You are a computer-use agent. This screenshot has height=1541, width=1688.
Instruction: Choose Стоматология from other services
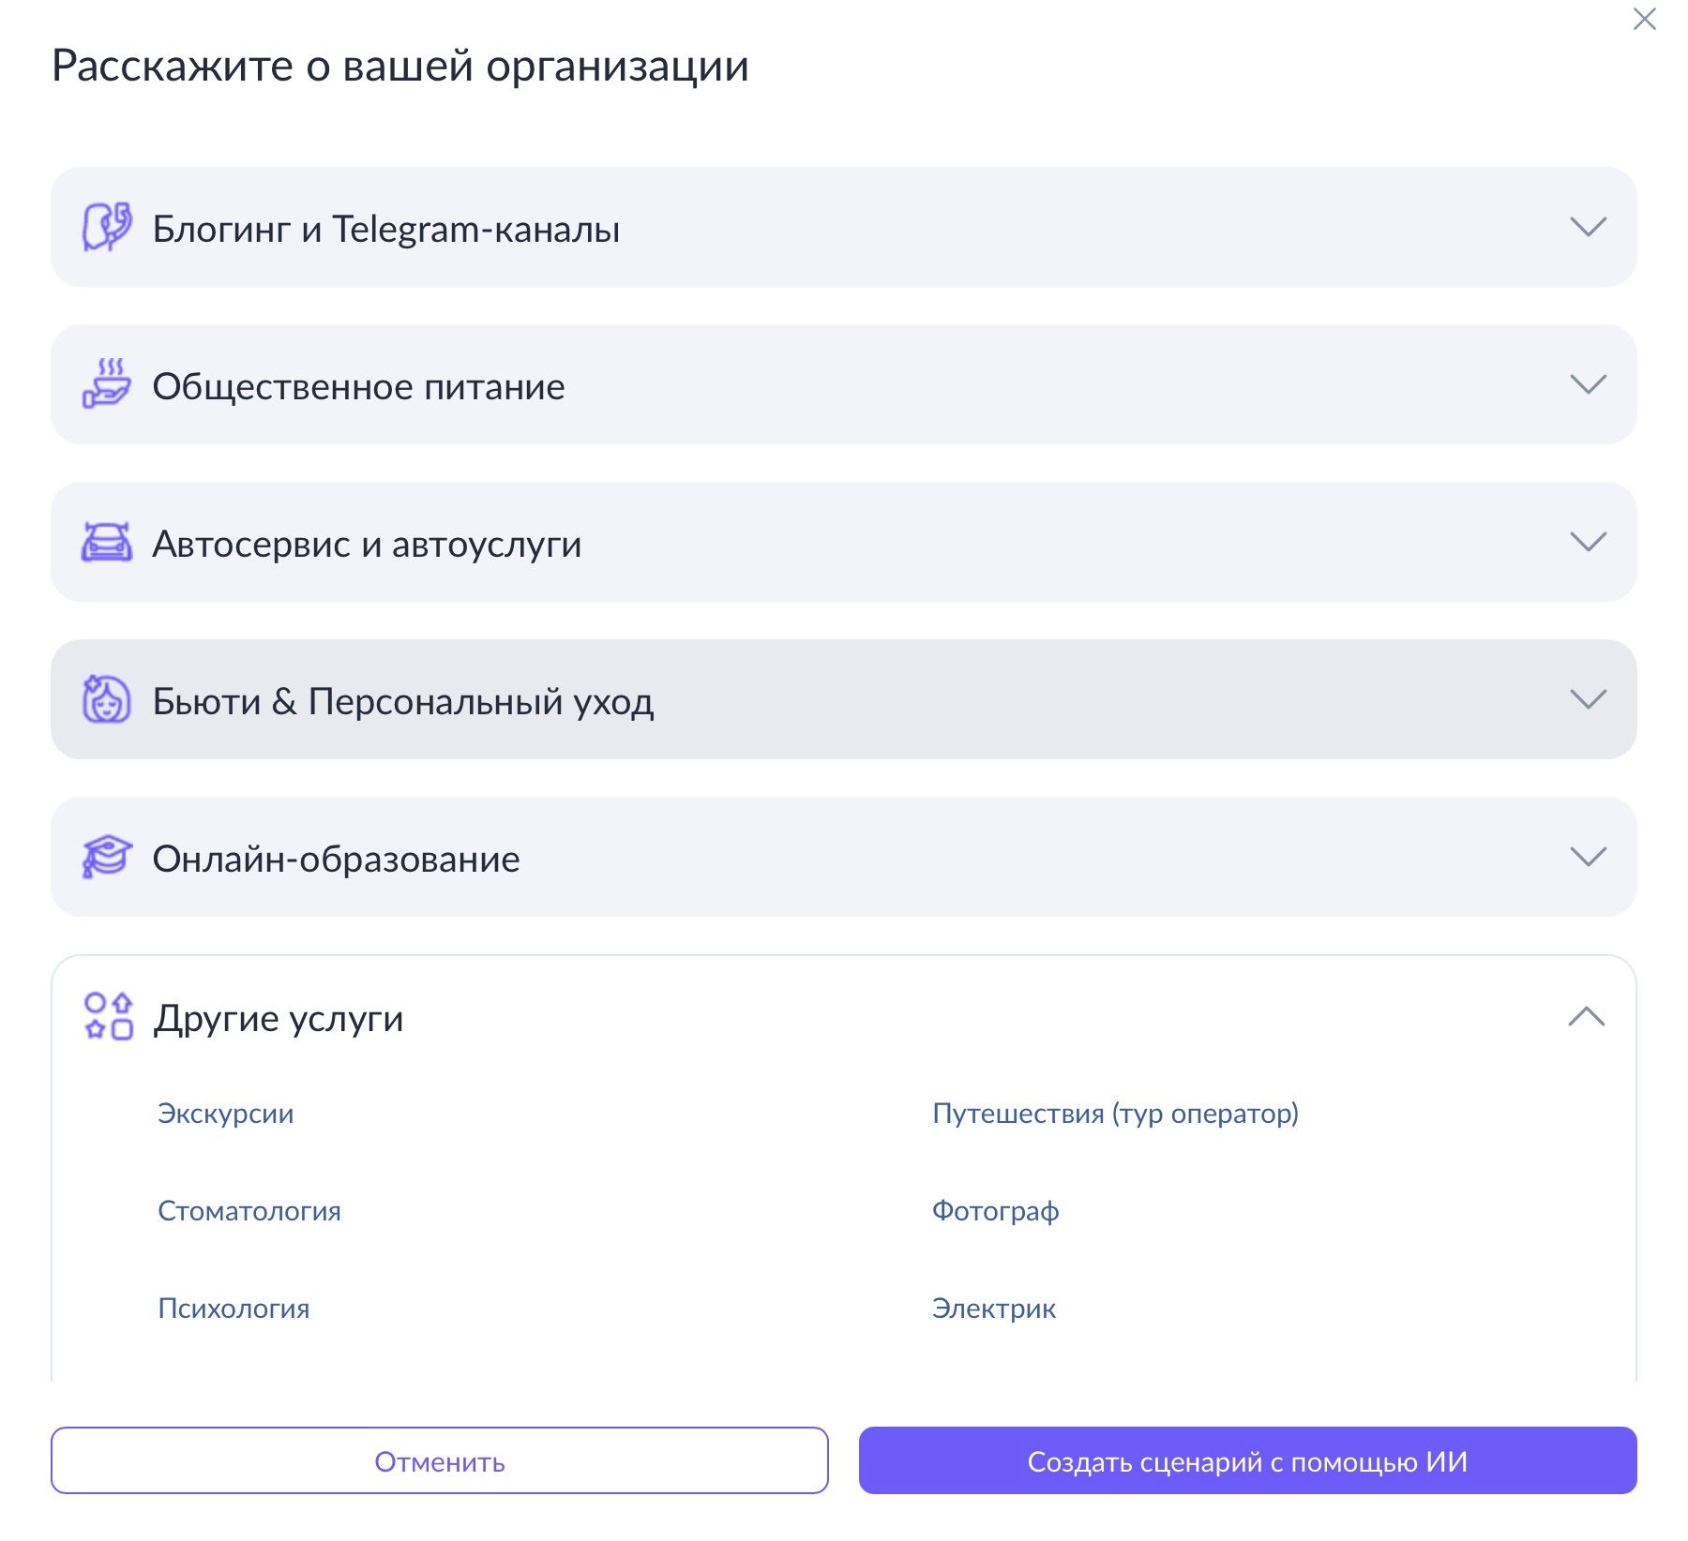coord(249,1211)
